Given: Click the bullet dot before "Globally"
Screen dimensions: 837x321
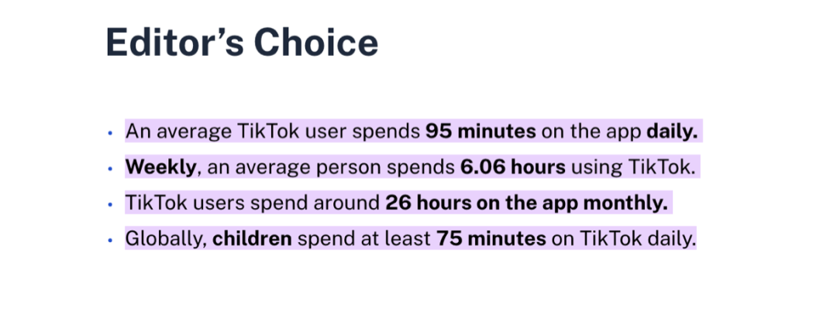Looking at the screenshot, I should pyautogui.click(x=110, y=240).
